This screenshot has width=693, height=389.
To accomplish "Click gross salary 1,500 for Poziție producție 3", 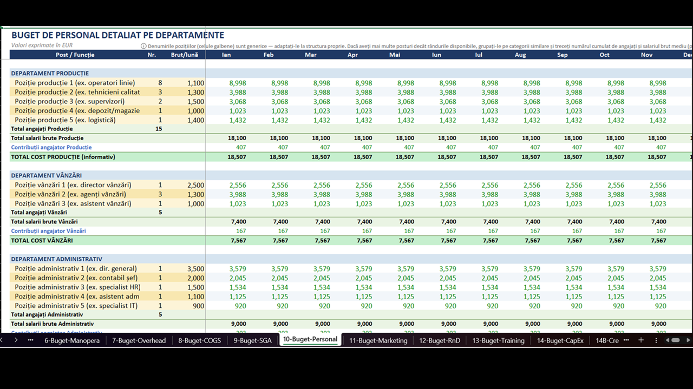I will [195, 101].
